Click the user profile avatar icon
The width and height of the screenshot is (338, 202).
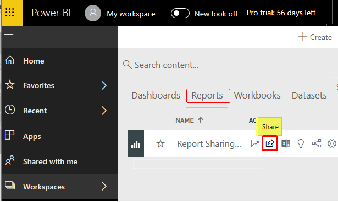(93, 13)
